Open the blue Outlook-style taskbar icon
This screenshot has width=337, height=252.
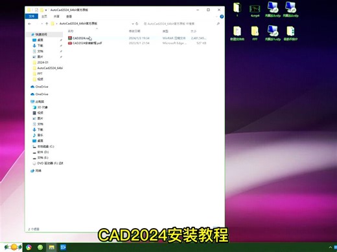click(63, 247)
